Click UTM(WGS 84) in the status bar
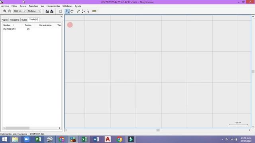This screenshot has width=255, height=143. 37,134
